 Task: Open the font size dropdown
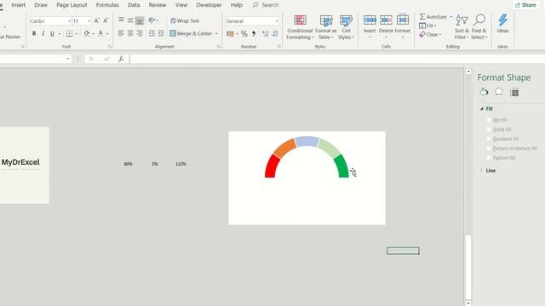pyautogui.click(x=89, y=21)
